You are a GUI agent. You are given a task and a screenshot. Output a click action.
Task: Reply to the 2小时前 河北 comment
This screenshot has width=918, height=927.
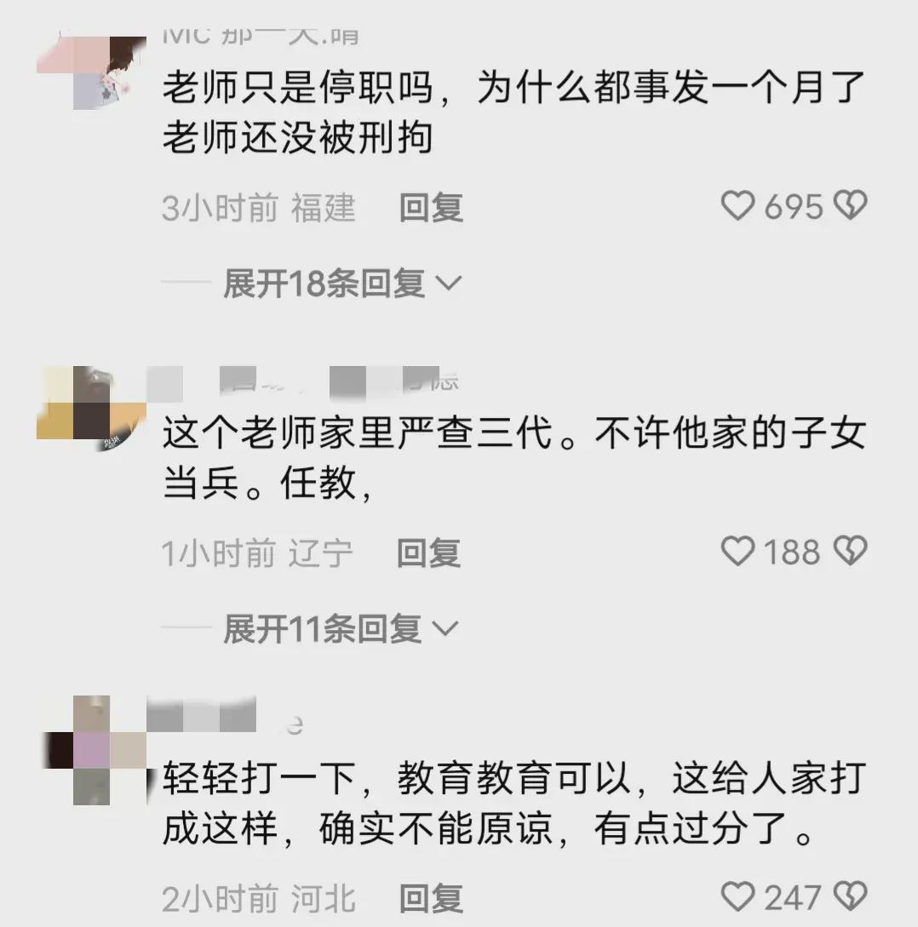[431, 898]
